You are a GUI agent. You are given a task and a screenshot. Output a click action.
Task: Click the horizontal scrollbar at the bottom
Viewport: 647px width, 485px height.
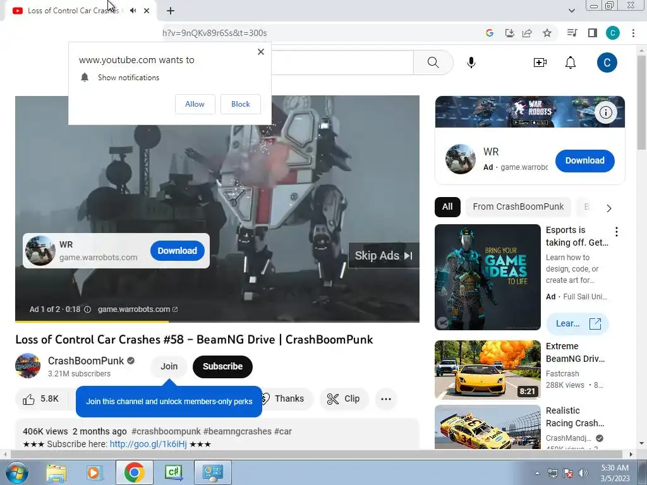(x=316, y=455)
